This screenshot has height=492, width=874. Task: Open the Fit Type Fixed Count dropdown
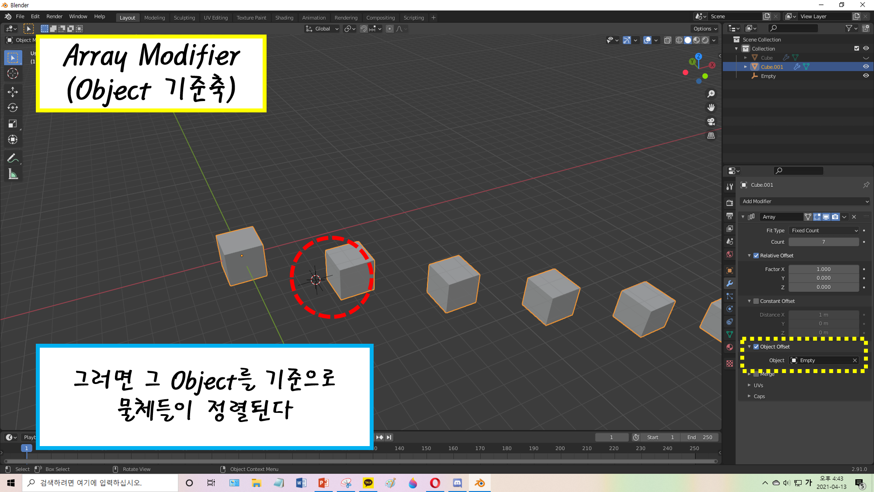824,230
